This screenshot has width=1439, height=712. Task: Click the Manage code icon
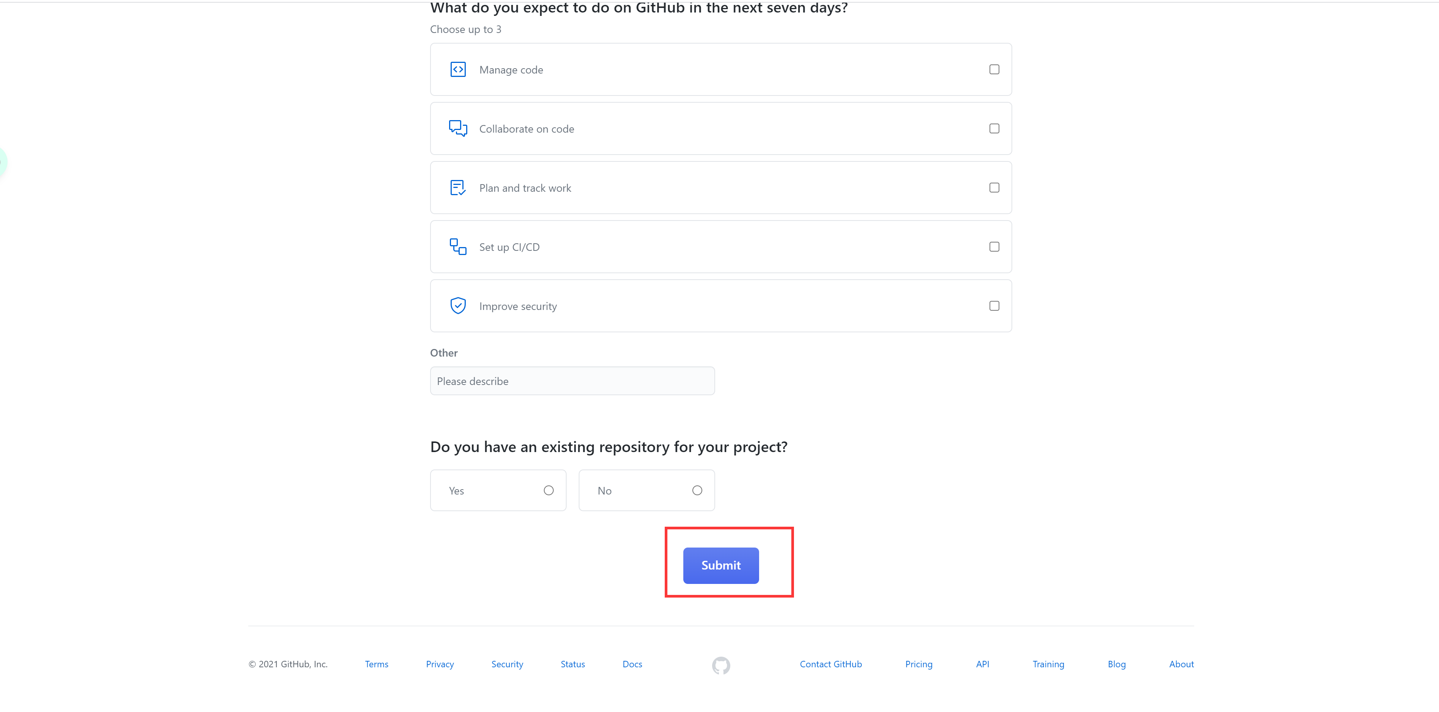click(x=457, y=69)
